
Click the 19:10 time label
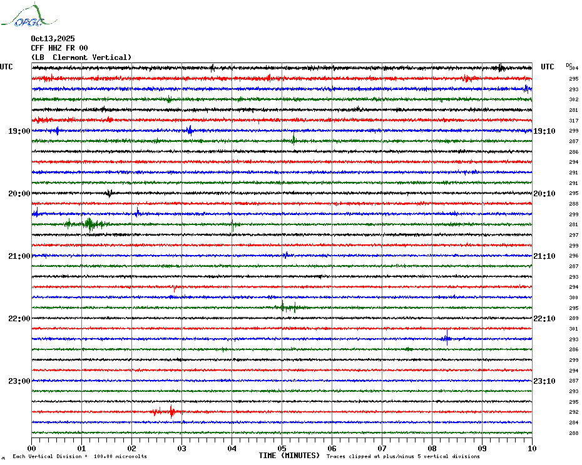click(x=544, y=131)
